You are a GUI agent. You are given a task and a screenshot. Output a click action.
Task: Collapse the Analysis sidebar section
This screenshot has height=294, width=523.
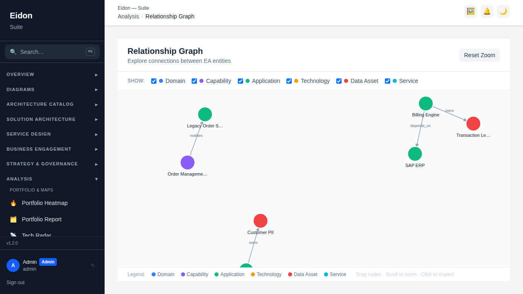pyautogui.click(x=52, y=179)
